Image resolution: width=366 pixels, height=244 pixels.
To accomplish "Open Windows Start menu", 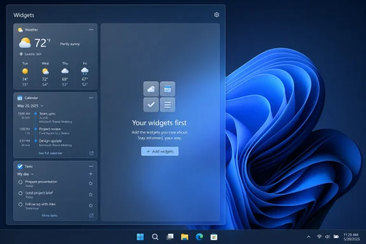I will pyautogui.click(x=140, y=237).
